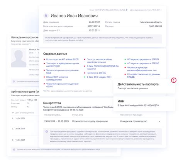The width and height of the screenshot is (183, 164).
Task: Click the Период процедуры column header
Action: pos(53,115)
